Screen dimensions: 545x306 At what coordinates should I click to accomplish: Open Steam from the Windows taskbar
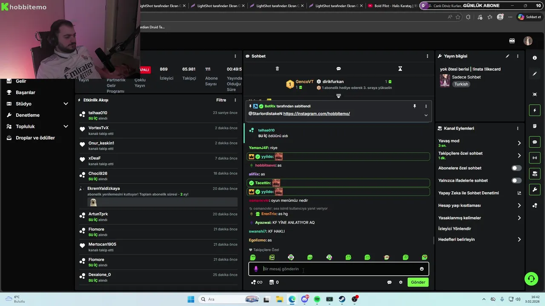click(342, 299)
